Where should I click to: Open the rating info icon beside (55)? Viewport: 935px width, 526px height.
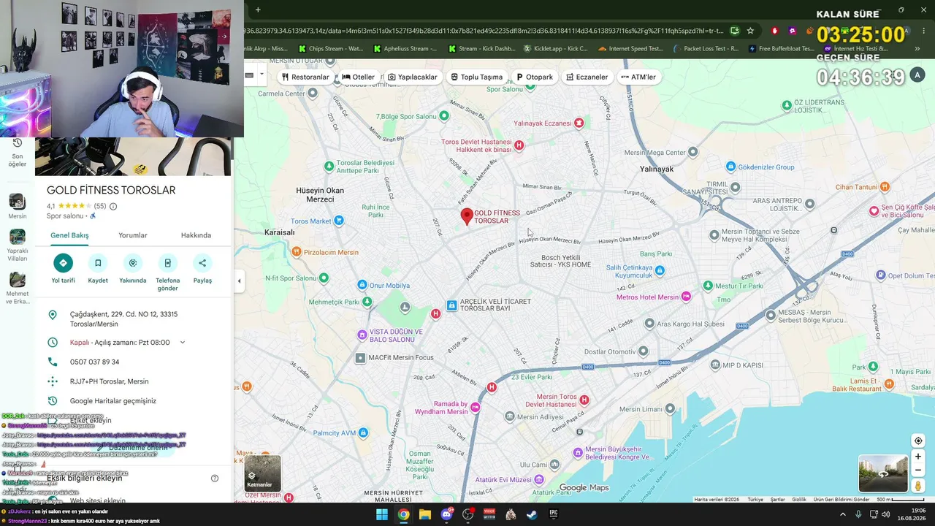(x=113, y=206)
